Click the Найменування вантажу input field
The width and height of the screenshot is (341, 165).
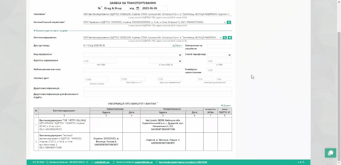133,70
